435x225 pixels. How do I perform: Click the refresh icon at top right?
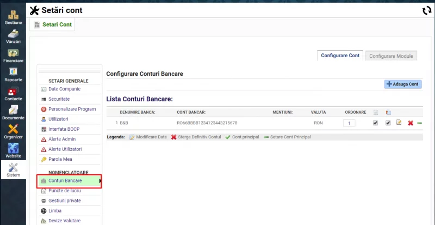426,10
